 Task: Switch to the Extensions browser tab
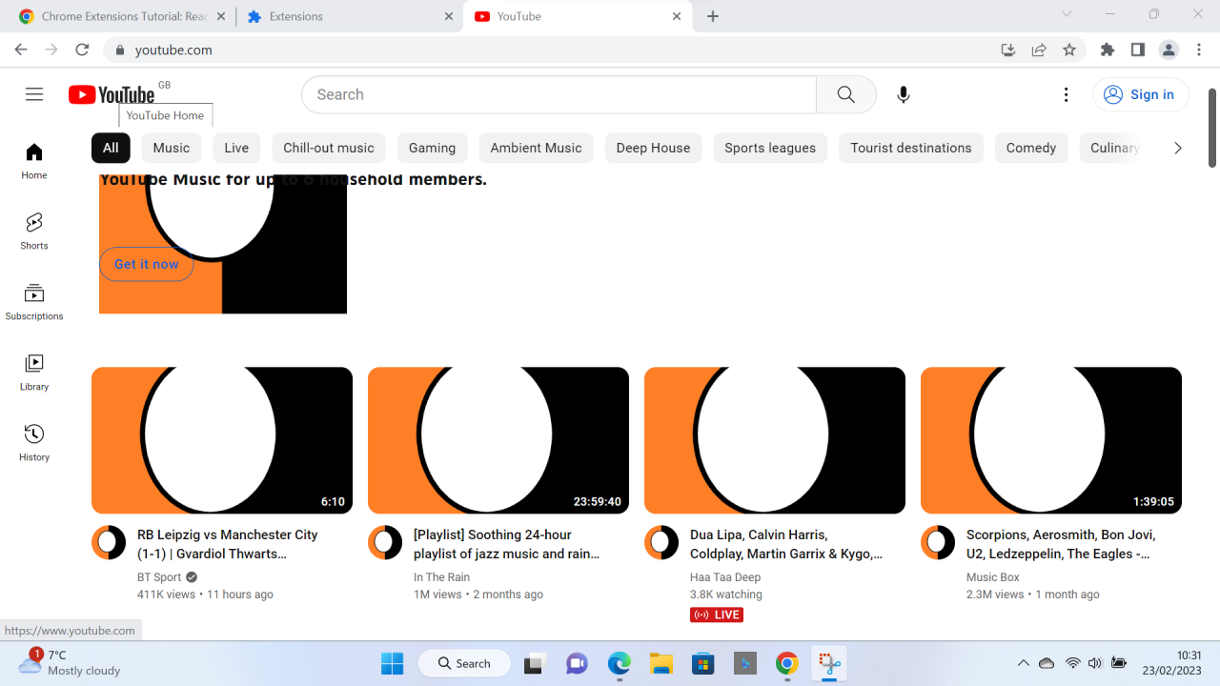[349, 16]
